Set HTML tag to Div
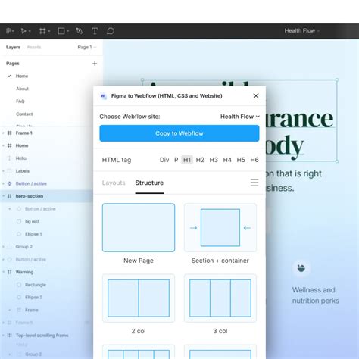The image size is (359, 359). (x=164, y=160)
